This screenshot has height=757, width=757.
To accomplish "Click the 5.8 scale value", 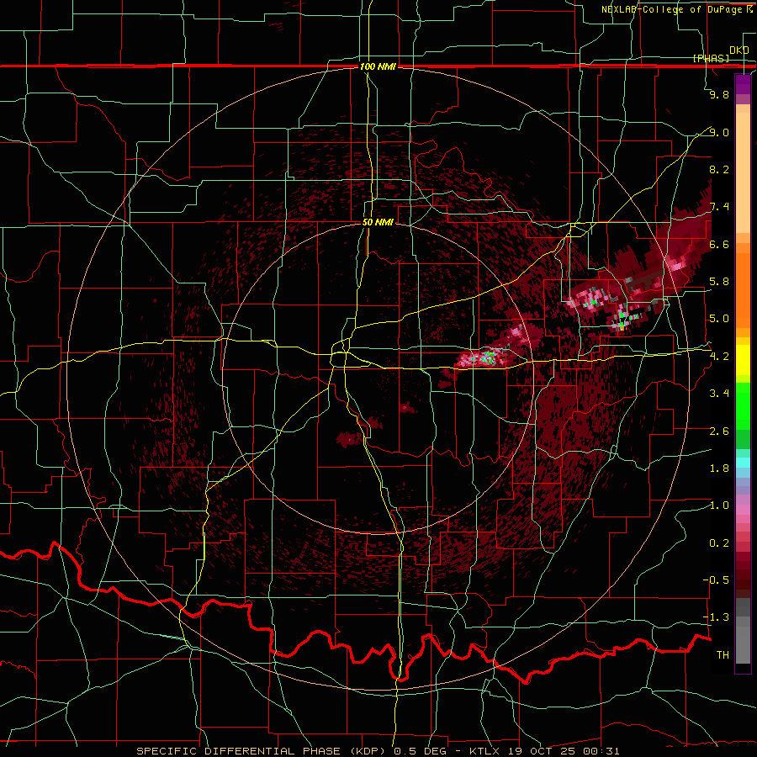I will click(x=719, y=282).
